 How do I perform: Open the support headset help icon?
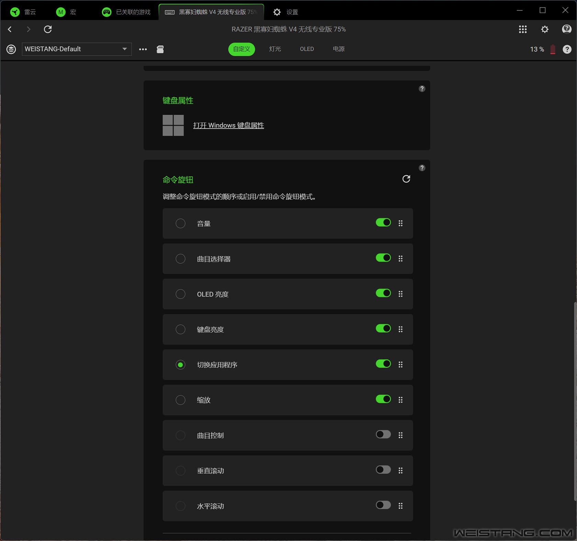point(567,29)
